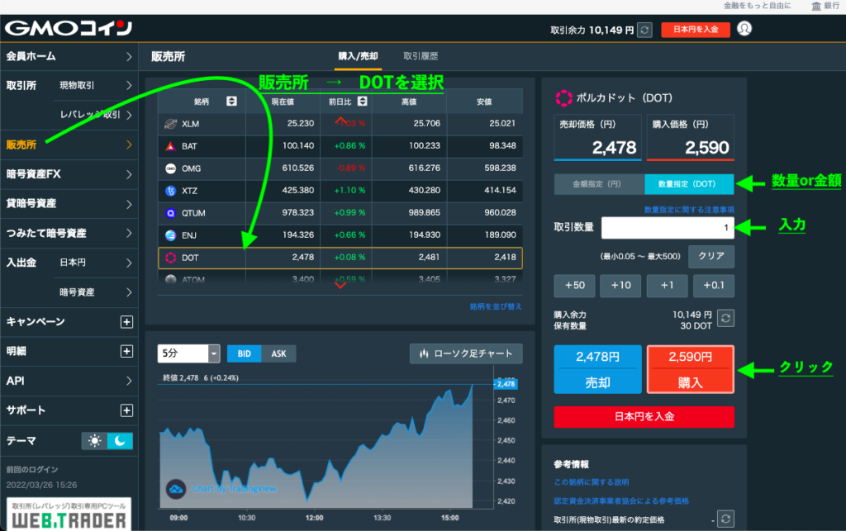Click the TradingView chart logo

click(x=176, y=489)
